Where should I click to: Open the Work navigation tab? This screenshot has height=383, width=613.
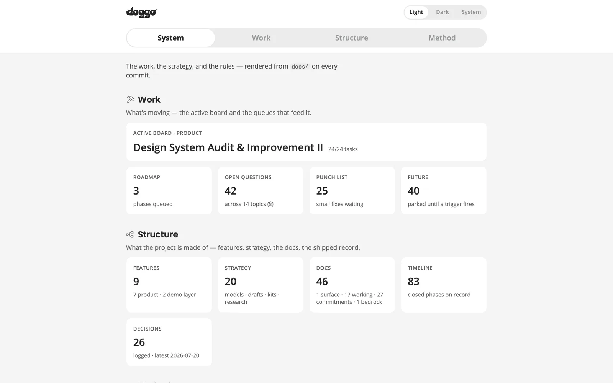tap(261, 38)
